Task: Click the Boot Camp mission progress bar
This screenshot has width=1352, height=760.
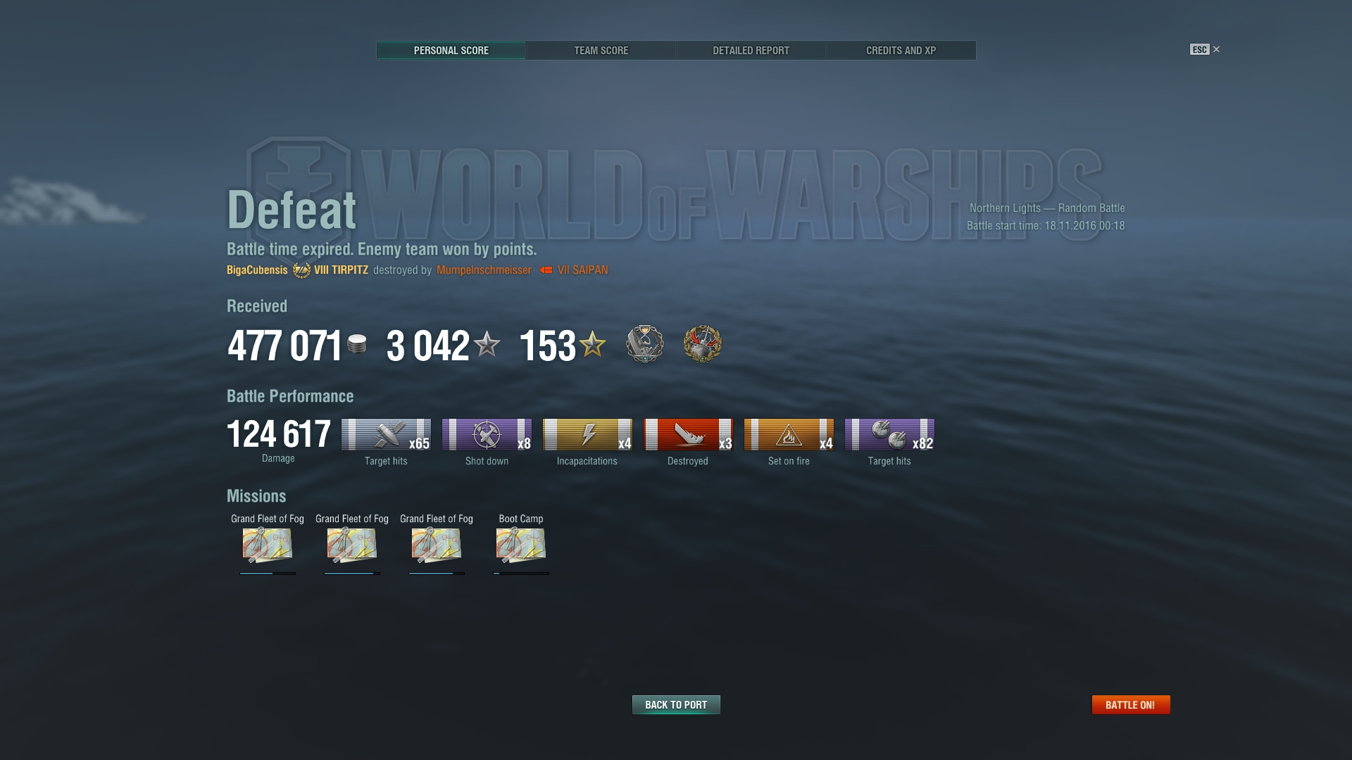Action: [x=521, y=574]
